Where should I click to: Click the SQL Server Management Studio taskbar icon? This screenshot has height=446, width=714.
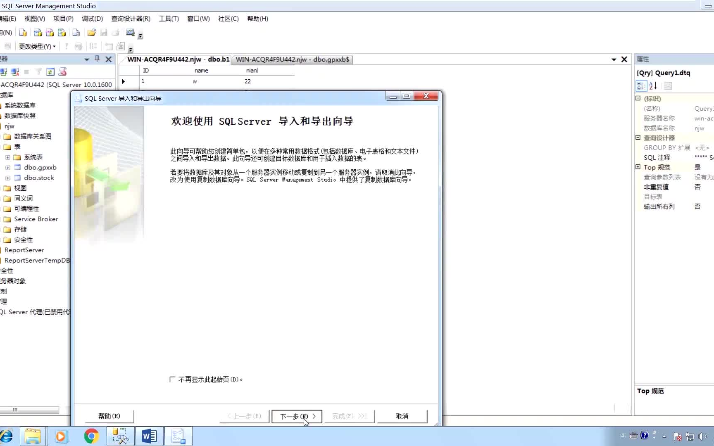[x=120, y=437]
